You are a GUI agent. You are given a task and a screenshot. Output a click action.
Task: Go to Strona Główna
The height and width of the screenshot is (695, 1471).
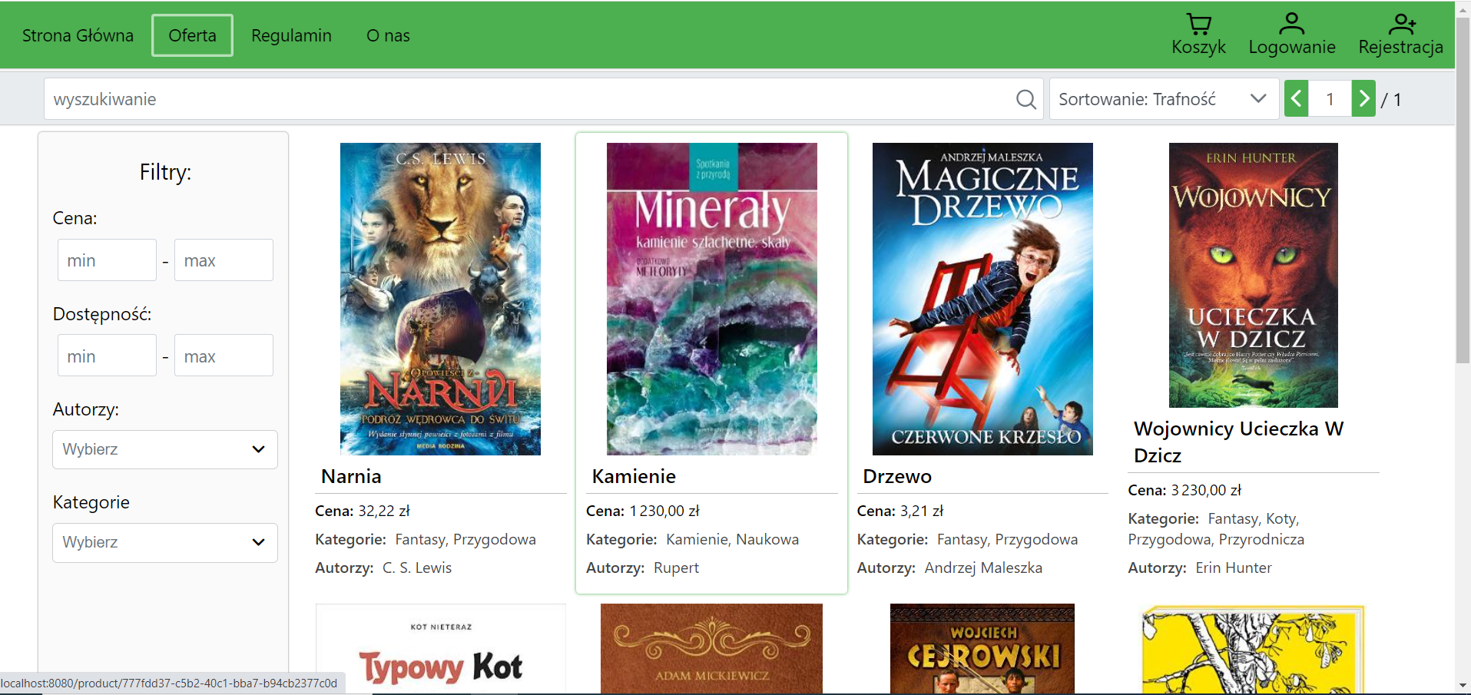pyautogui.click(x=78, y=35)
